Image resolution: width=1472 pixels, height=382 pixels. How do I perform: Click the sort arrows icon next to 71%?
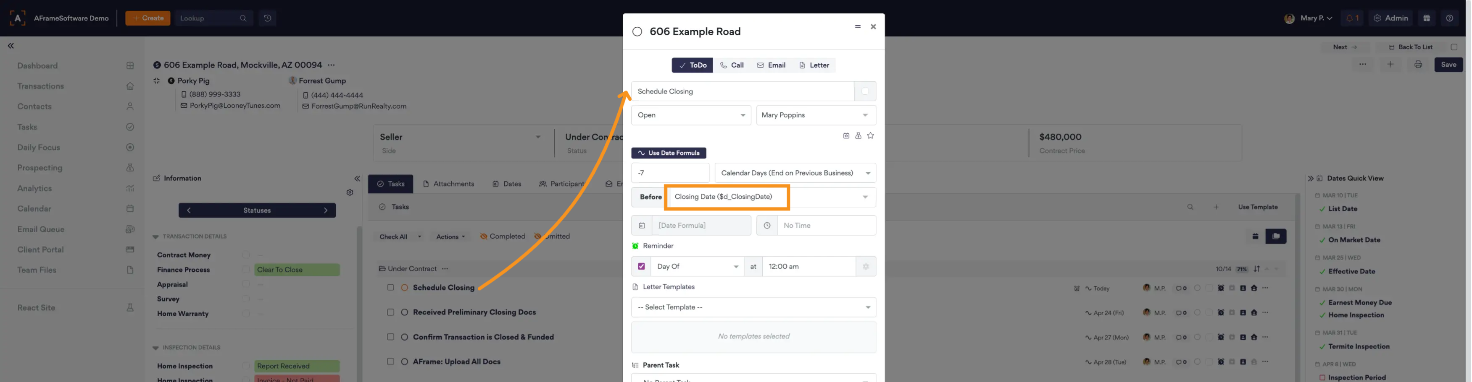pyautogui.click(x=1256, y=268)
